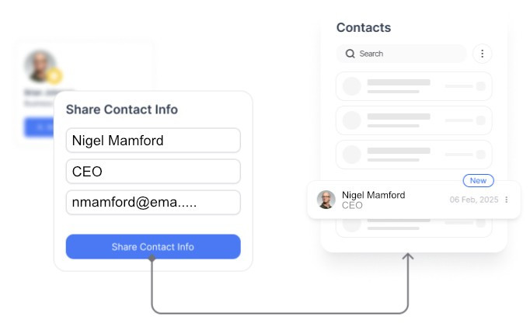This screenshot has width=530, height=327.
Task: Click the New badge above Nigel Mamford's row
Action: [478, 181]
